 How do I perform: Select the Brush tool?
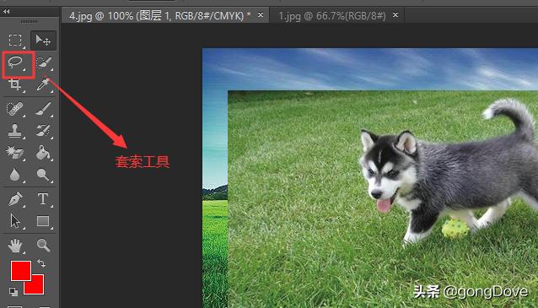44,109
